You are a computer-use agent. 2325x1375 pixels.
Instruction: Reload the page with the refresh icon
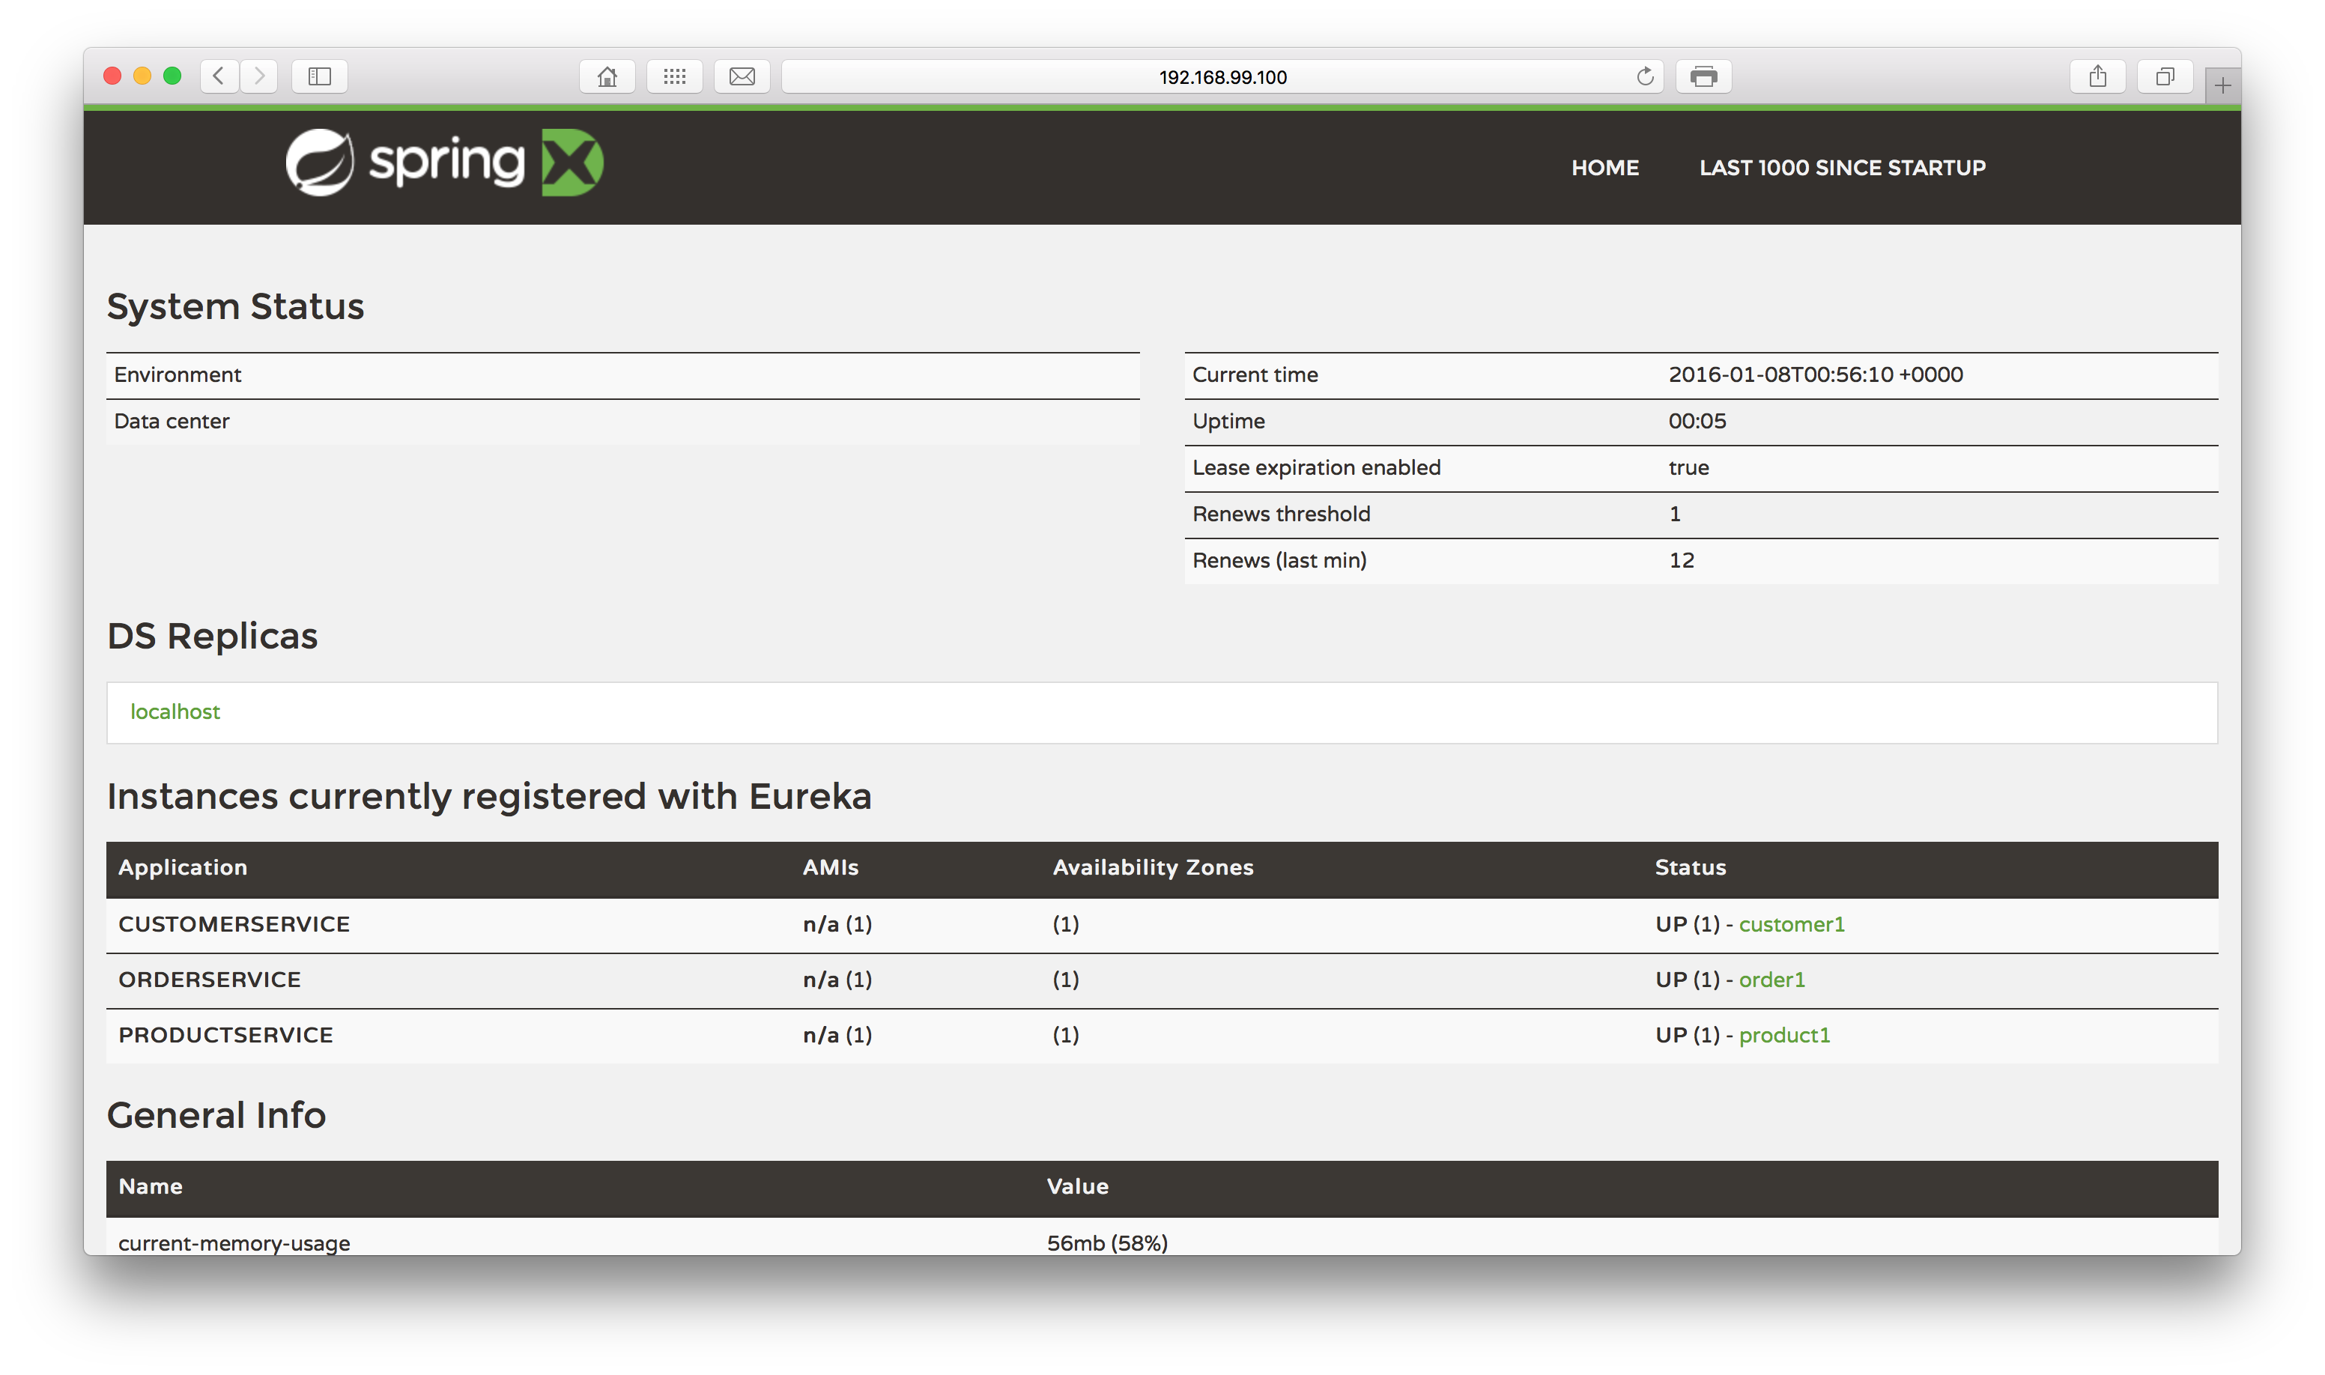pyautogui.click(x=1645, y=76)
